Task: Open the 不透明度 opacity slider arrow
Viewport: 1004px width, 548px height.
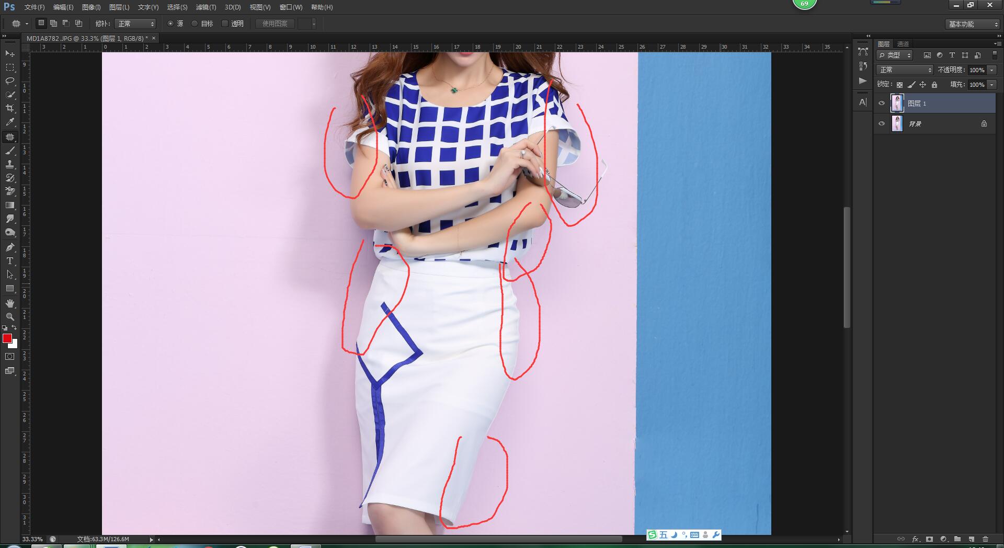Action: (992, 70)
